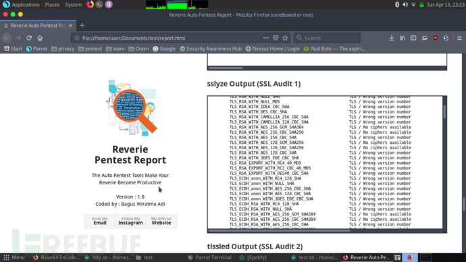Open page actions three-dot menu in address bar
The height and width of the screenshot is (262, 466).
coord(266,38)
